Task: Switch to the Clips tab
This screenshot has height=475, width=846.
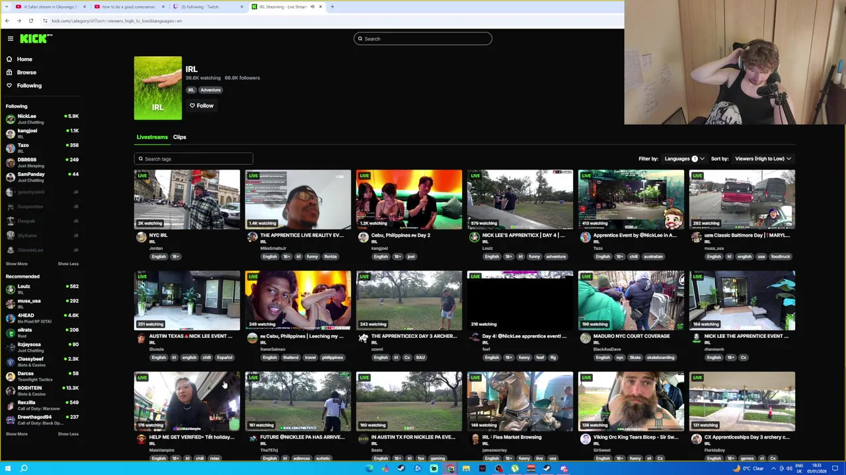Action: click(x=180, y=137)
